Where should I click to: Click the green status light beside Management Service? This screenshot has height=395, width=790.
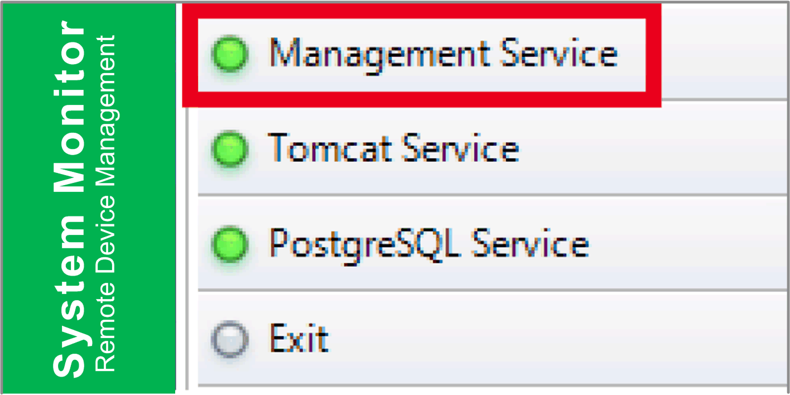229,55
